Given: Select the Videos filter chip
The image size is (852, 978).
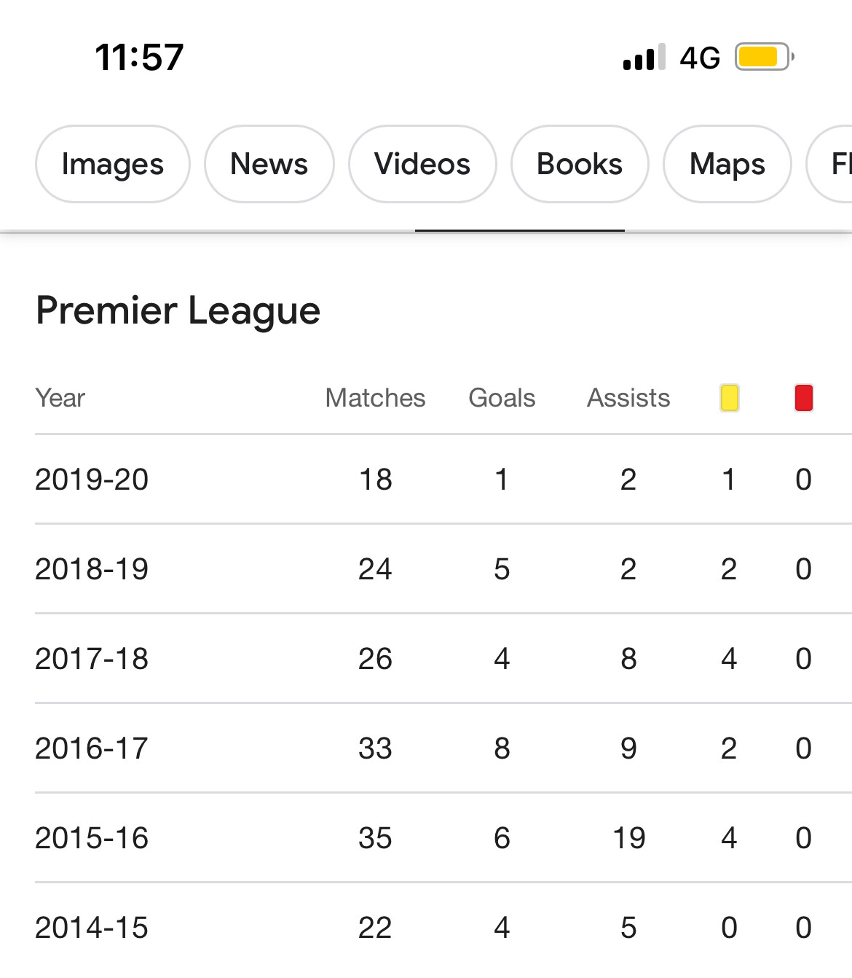Looking at the screenshot, I should 422,164.
